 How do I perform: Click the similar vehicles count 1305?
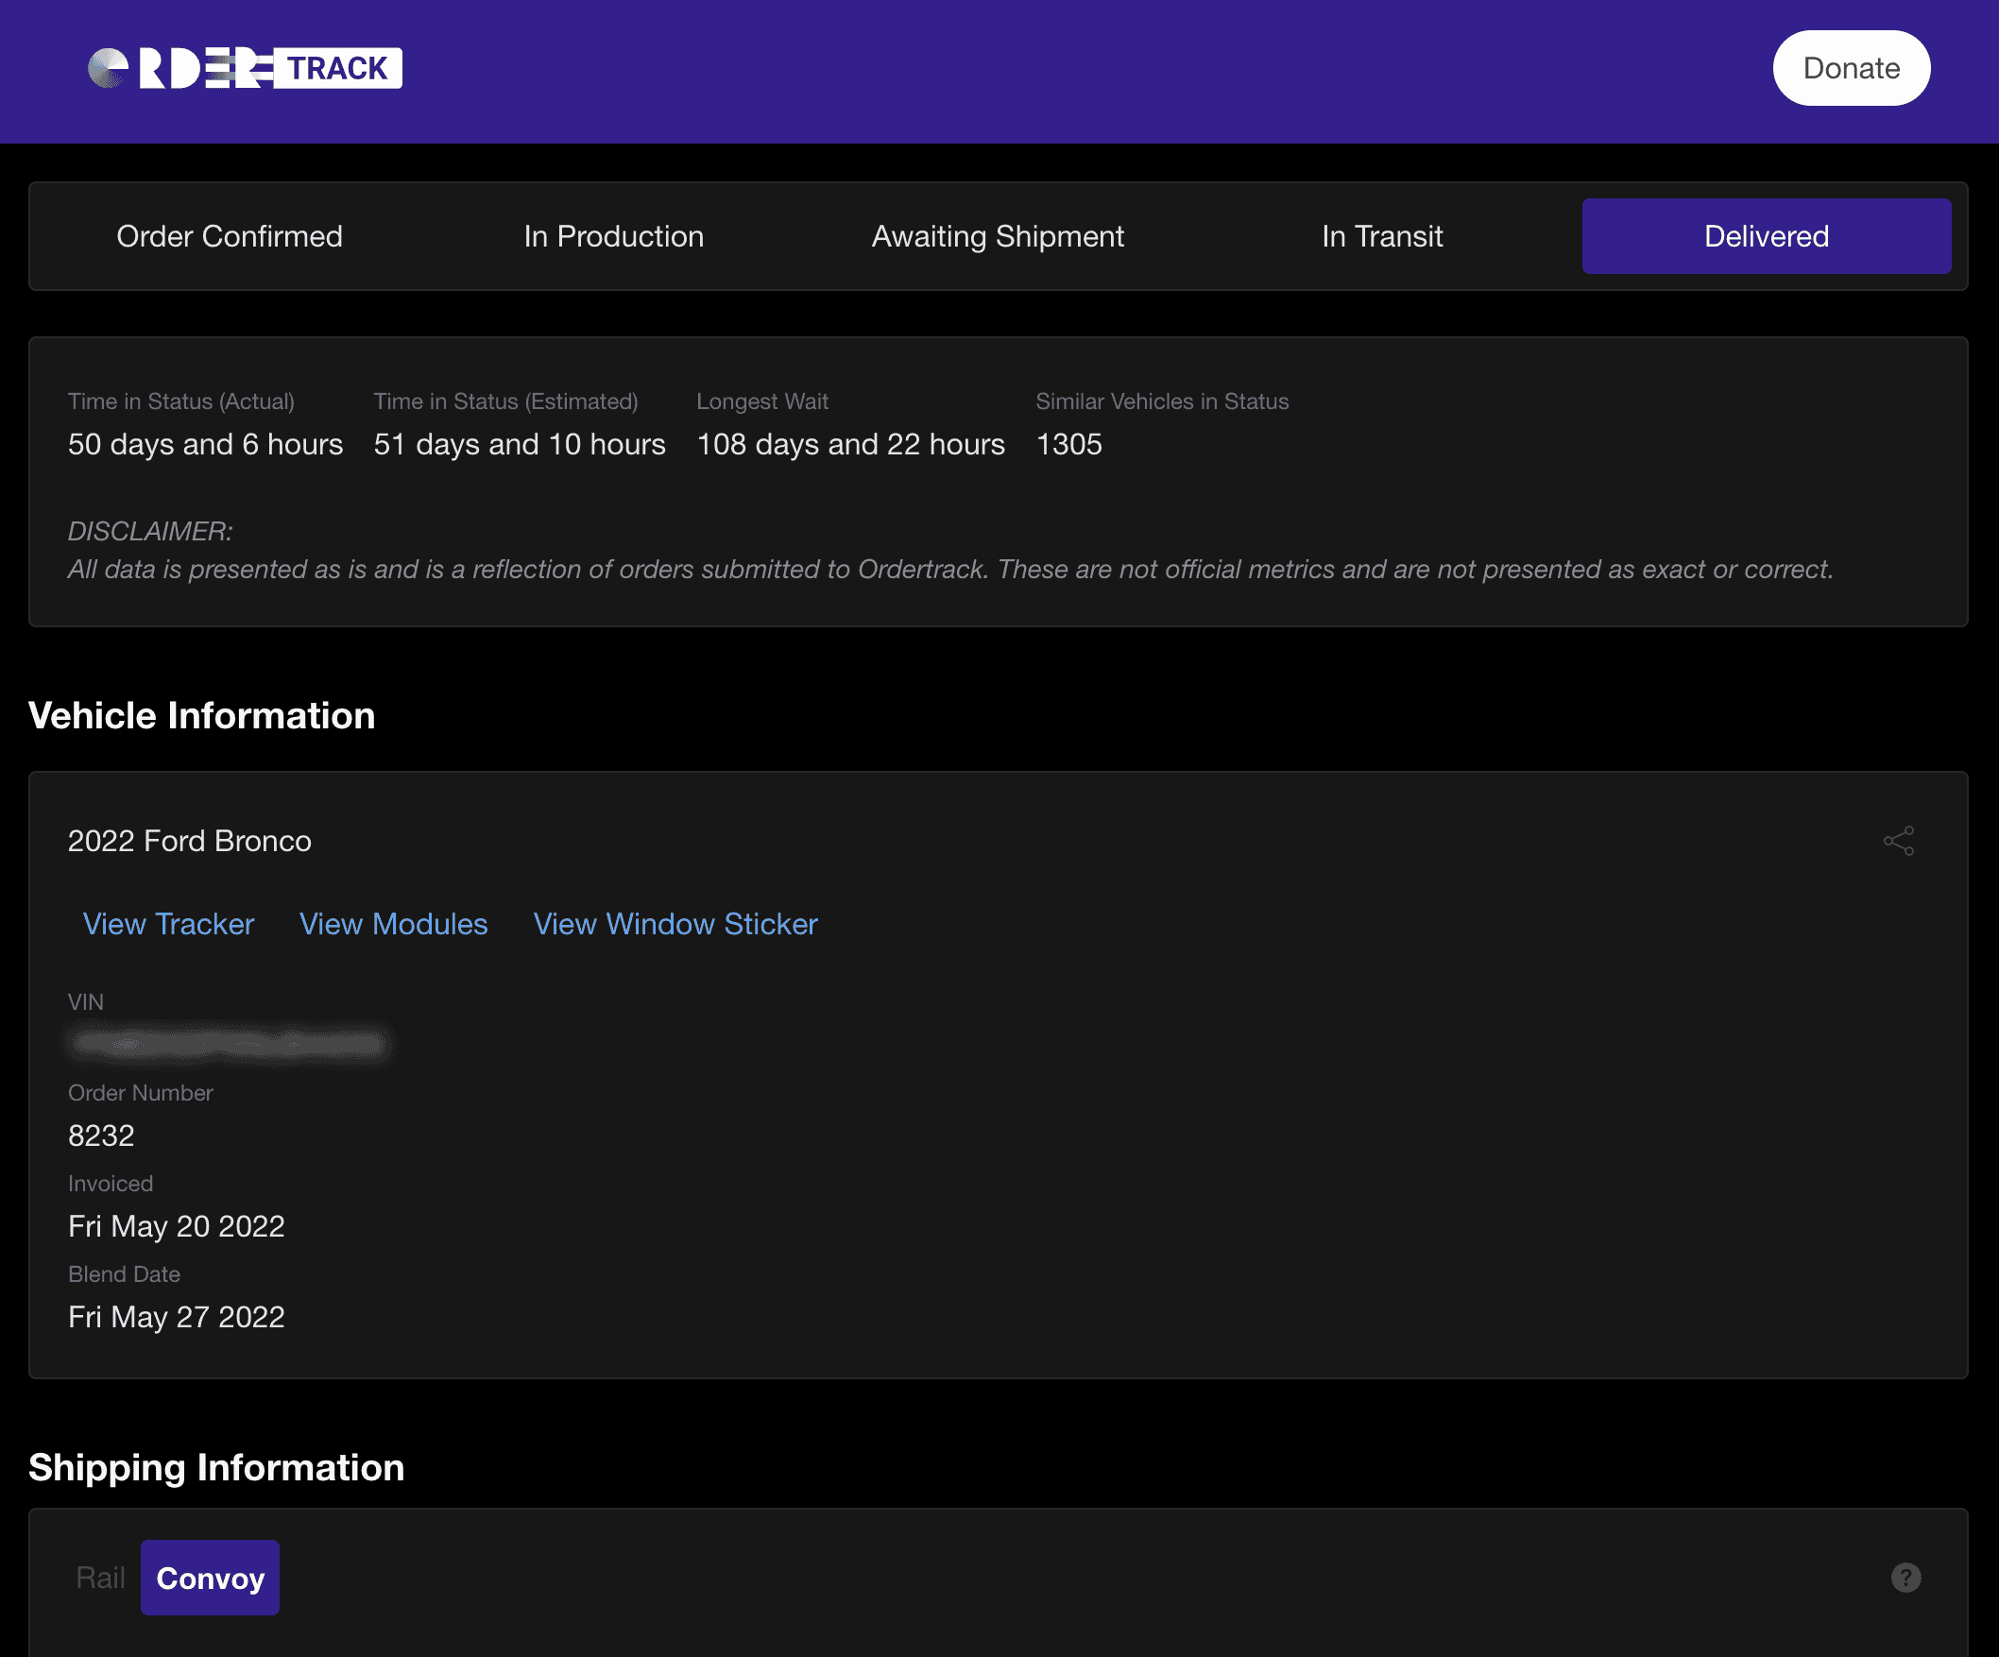coord(1069,443)
